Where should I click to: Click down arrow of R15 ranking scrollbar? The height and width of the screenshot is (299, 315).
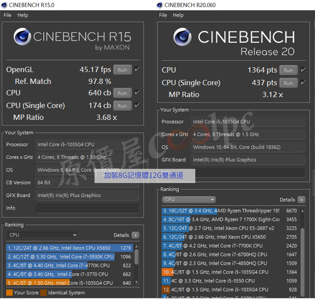(x=137, y=282)
